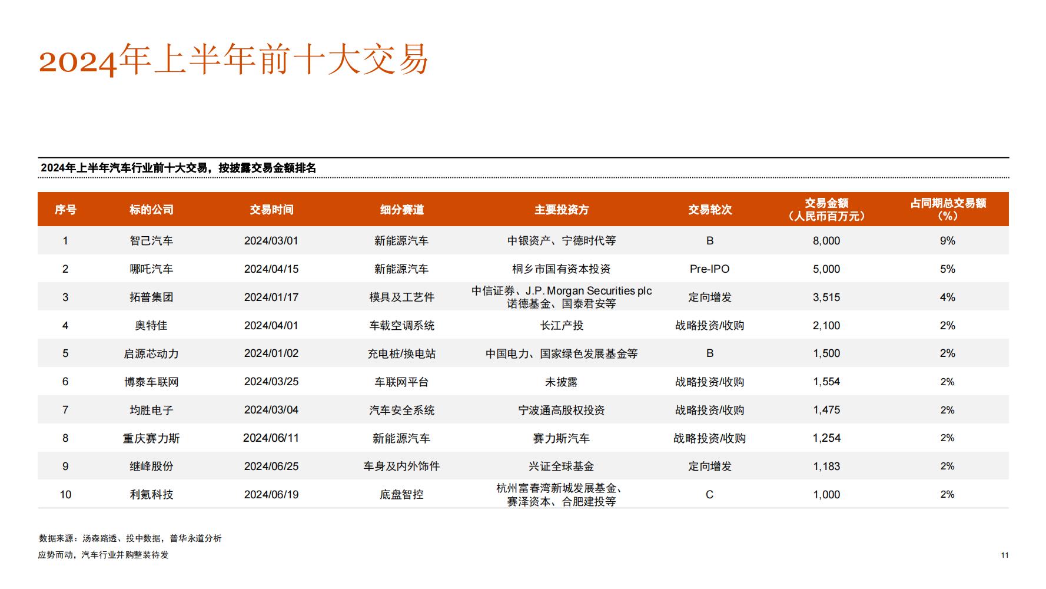Click the 数据来源 footnote line
The image size is (1046, 589).
[130, 538]
